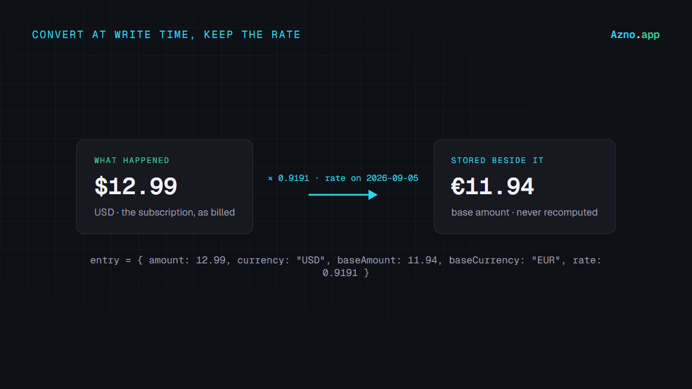Click the $12.99 amount

(x=136, y=187)
